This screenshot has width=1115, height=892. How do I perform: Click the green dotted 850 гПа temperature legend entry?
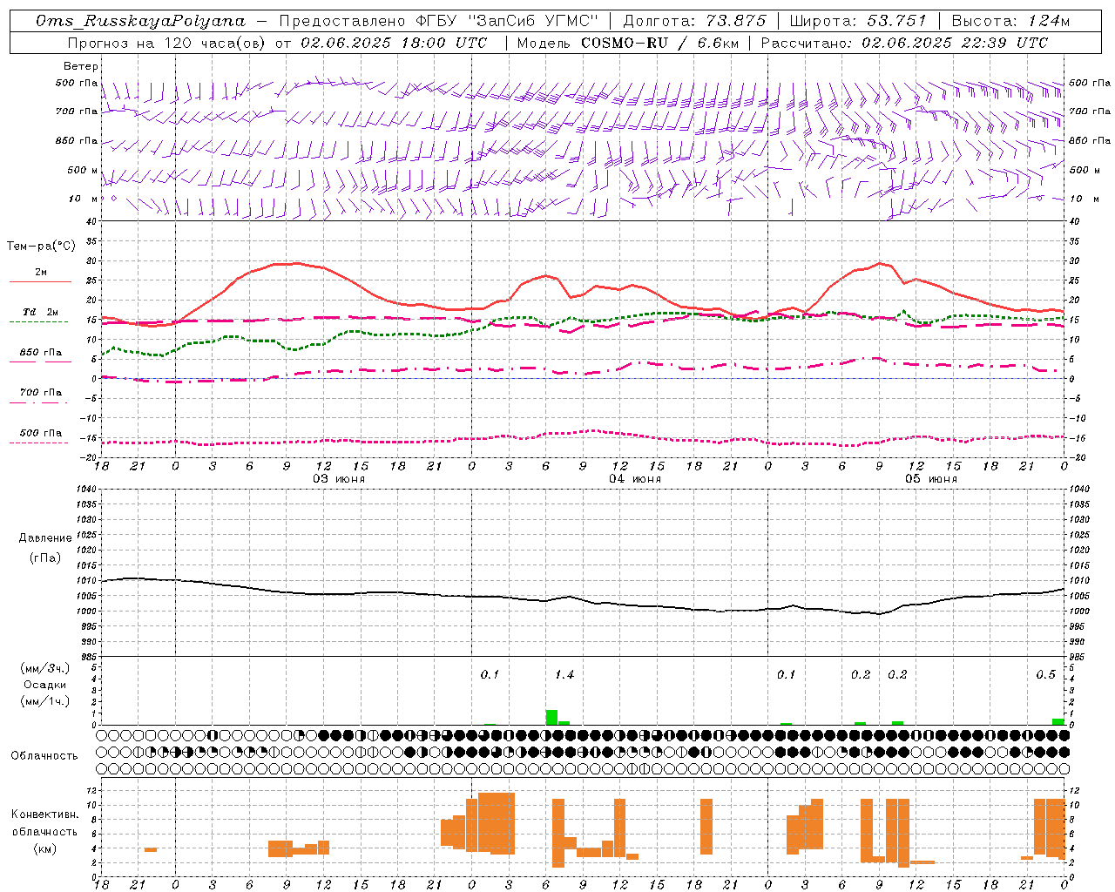pyautogui.click(x=40, y=356)
